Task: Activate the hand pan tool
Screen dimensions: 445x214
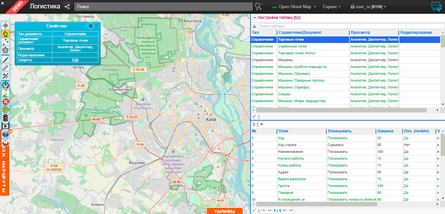Action: 5,33
